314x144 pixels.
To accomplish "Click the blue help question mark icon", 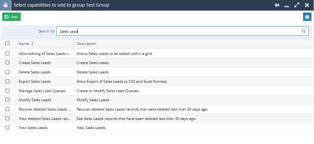I will 307,17.
